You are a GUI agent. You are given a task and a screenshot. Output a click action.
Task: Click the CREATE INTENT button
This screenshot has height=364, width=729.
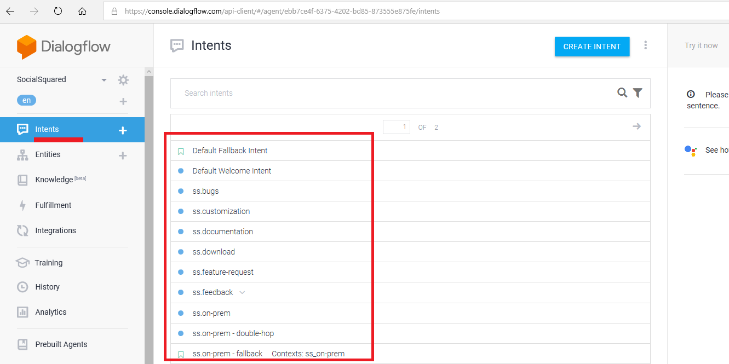592,47
